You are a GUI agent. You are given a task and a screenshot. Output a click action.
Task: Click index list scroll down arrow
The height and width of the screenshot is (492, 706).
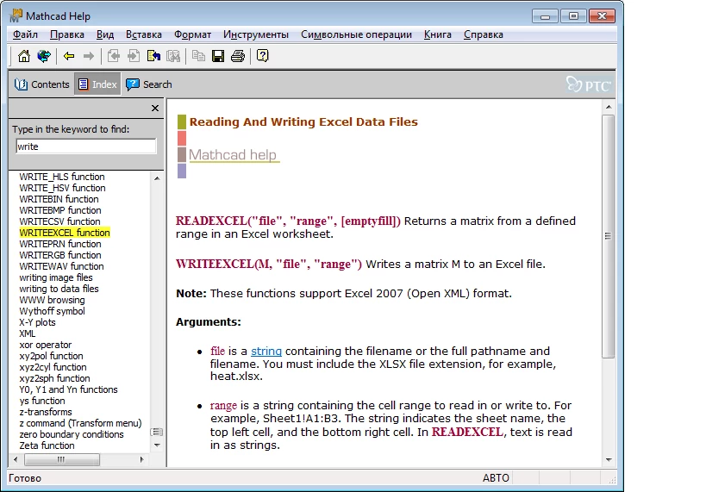[157, 445]
